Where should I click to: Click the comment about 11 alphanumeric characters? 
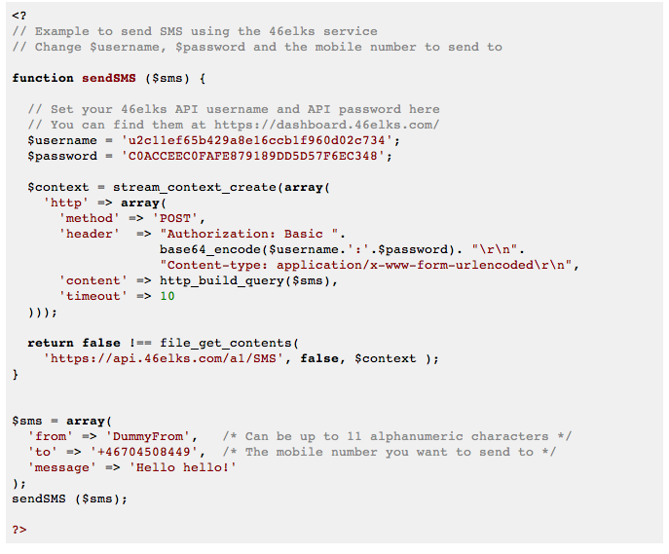(x=396, y=436)
